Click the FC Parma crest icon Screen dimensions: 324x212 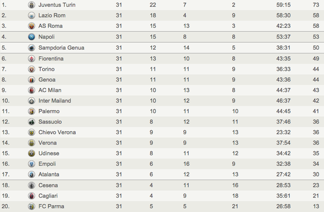click(31, 206)
